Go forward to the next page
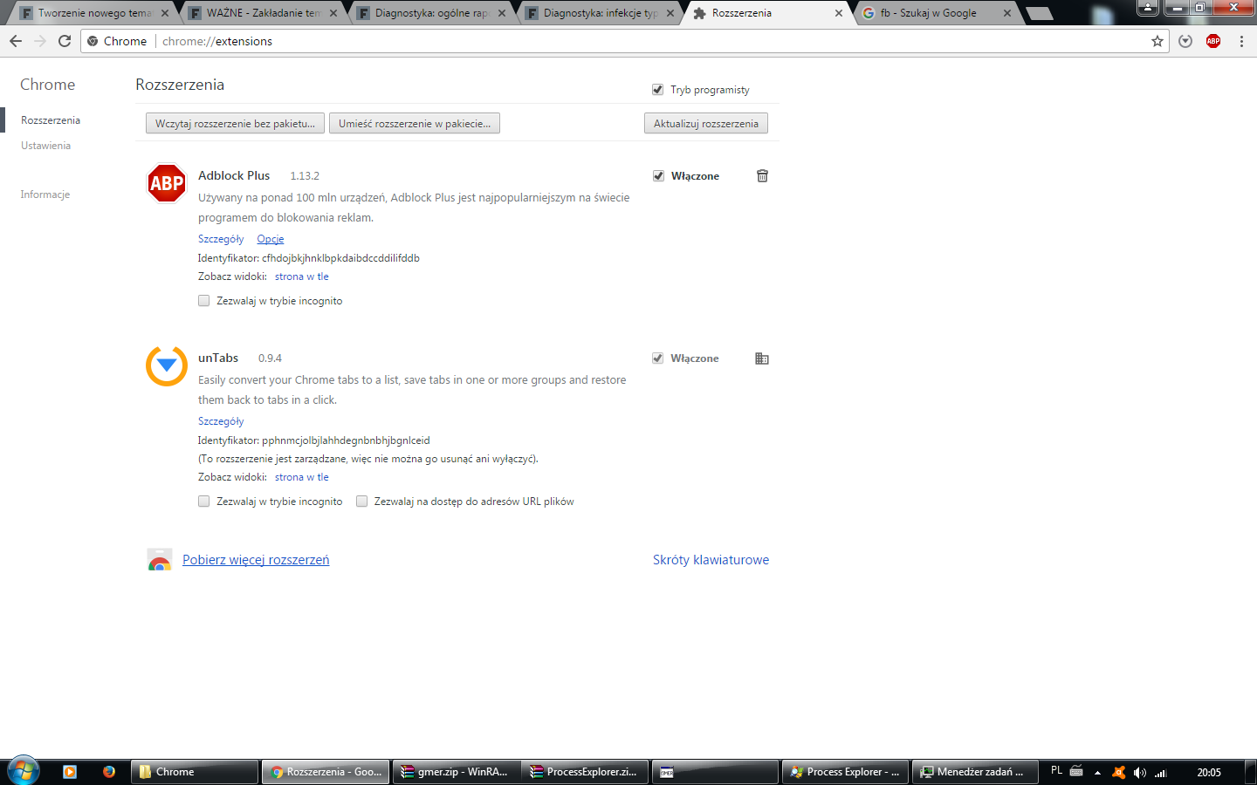 [40, 41]
